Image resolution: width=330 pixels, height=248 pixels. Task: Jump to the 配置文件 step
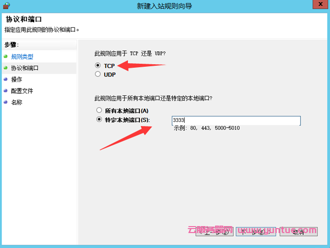click(x=22, y=91)
